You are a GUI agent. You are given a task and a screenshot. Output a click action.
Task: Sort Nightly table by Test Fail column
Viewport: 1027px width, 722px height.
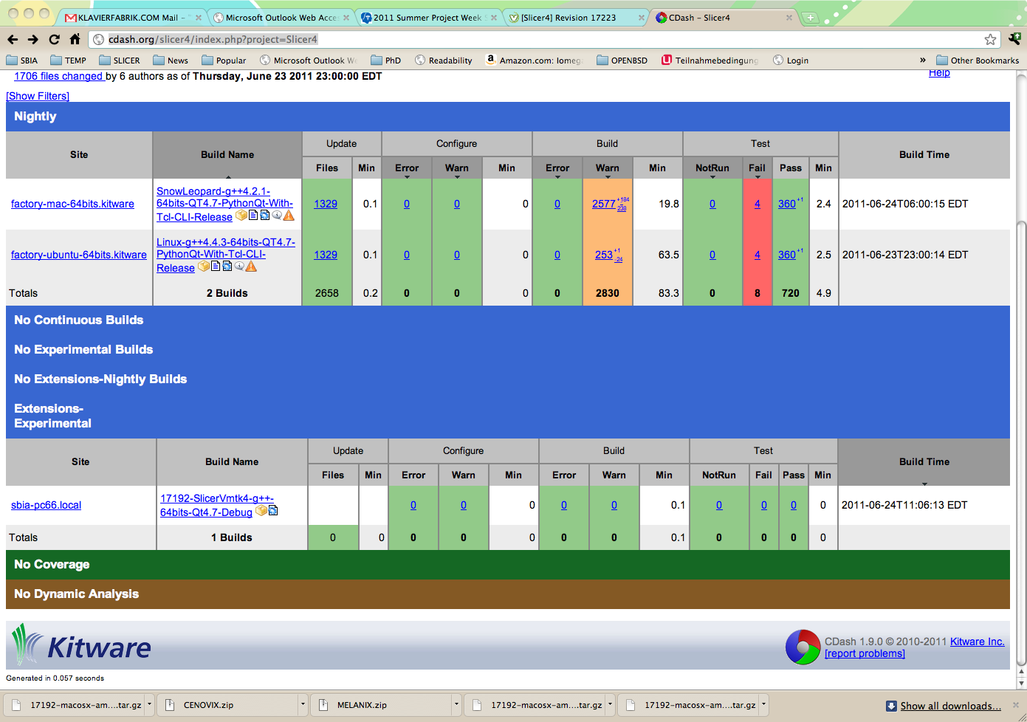tap(757, 168)
